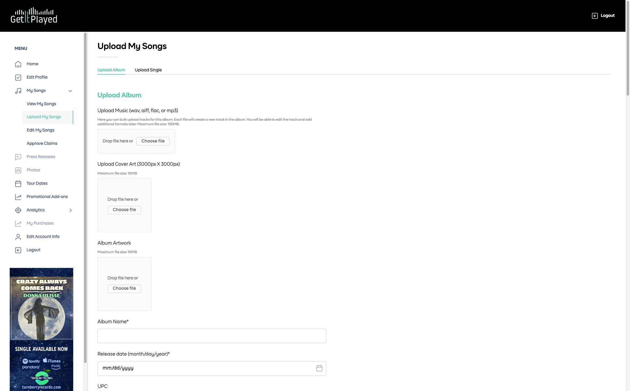Click the Promotional Add-ons chart icon
630x391 pixels.
[18, 197]
